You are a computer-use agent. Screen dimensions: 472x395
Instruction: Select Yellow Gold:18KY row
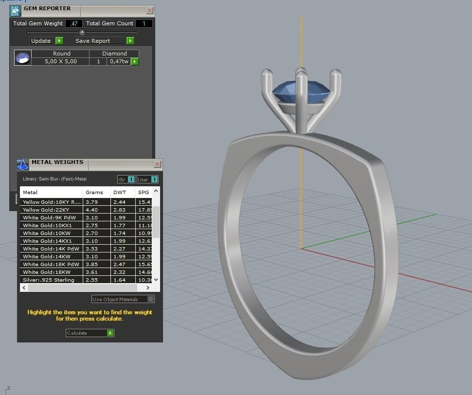pos(86,202)
